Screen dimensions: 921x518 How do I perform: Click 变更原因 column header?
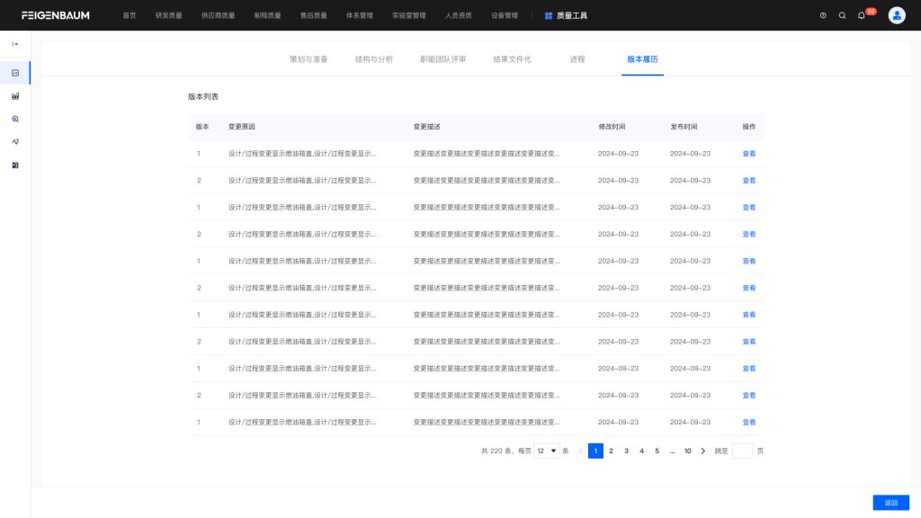click(x=241, y=126)
